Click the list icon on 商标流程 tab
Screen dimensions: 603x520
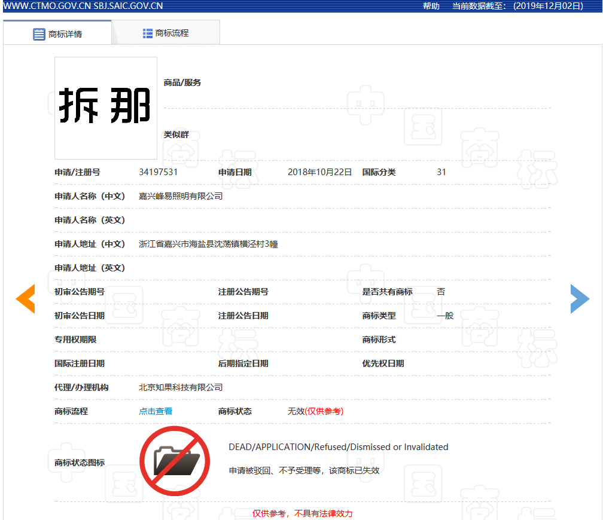point(147,32)
